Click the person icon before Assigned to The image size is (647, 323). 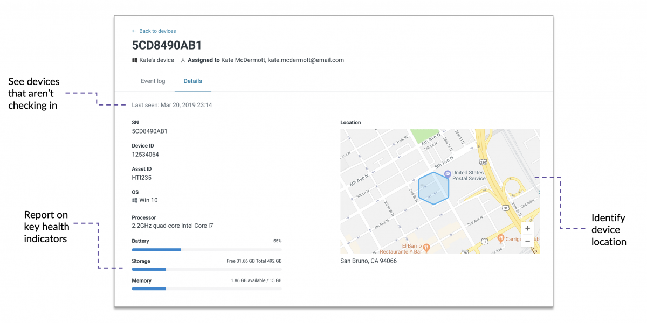point(183,60)
